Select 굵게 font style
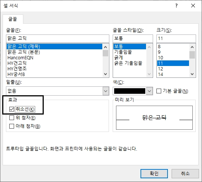Viewport: 202px width, 182px height. point(130,57)
